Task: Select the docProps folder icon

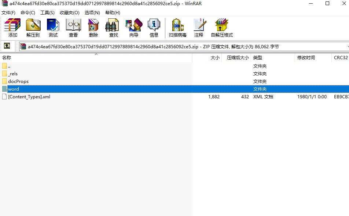Action: tap(4, 81)
